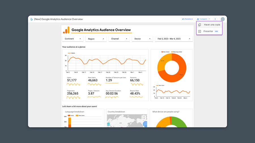This screenshot has height=143, width=255.
Task: Click the Google Analytics bar logo
Action: (x=66, y=30)
